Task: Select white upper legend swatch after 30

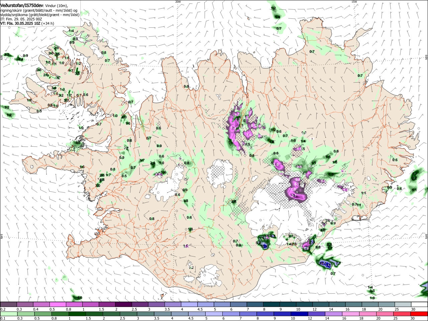Action: 419,305
